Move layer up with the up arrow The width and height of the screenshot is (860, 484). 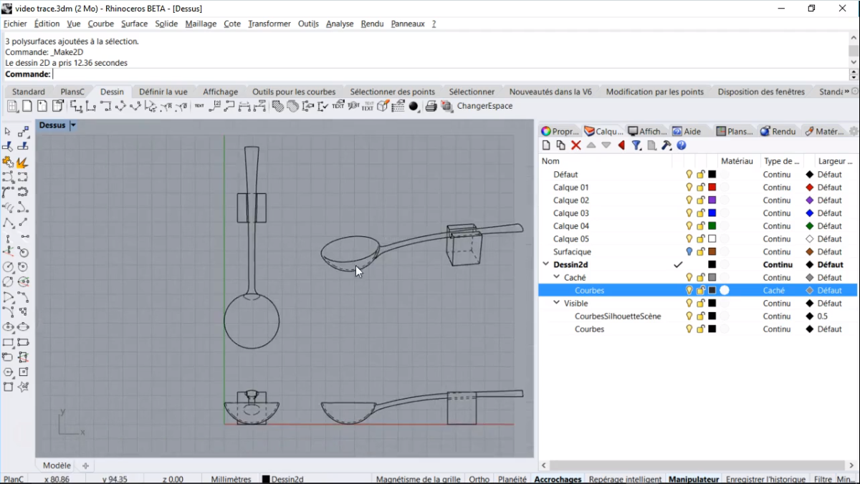coord(591,145)
